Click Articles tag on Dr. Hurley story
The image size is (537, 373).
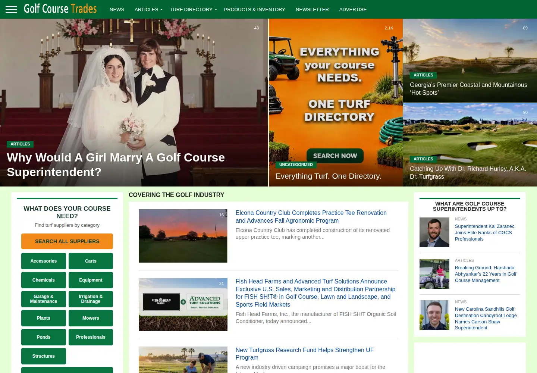pos(423,159)
